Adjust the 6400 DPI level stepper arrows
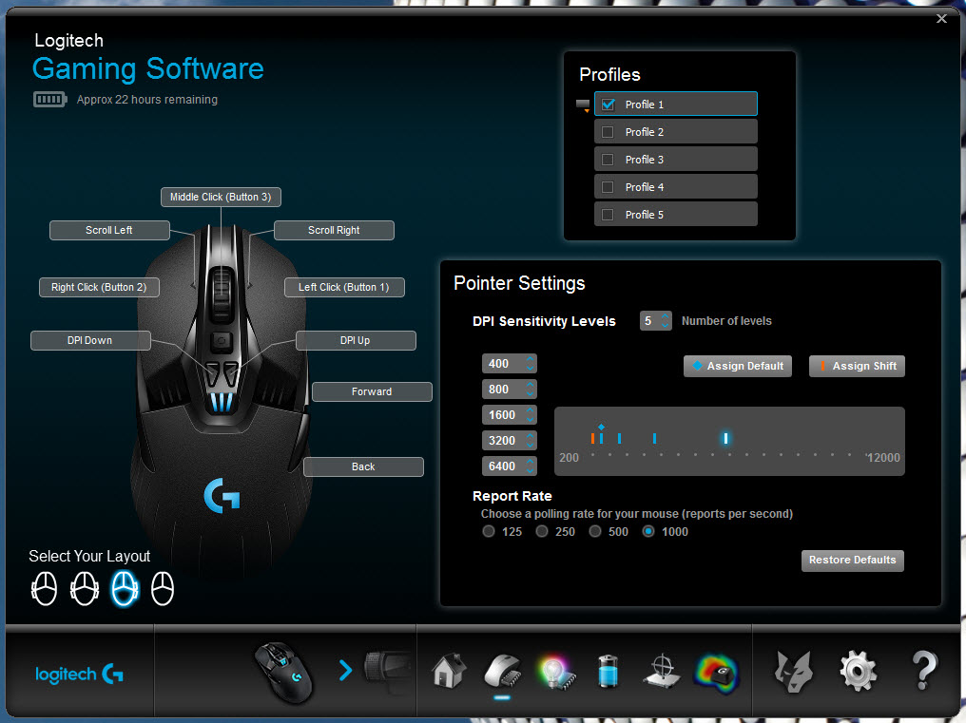The height and width of the screenshot is (723, 966). coord(530,466)
